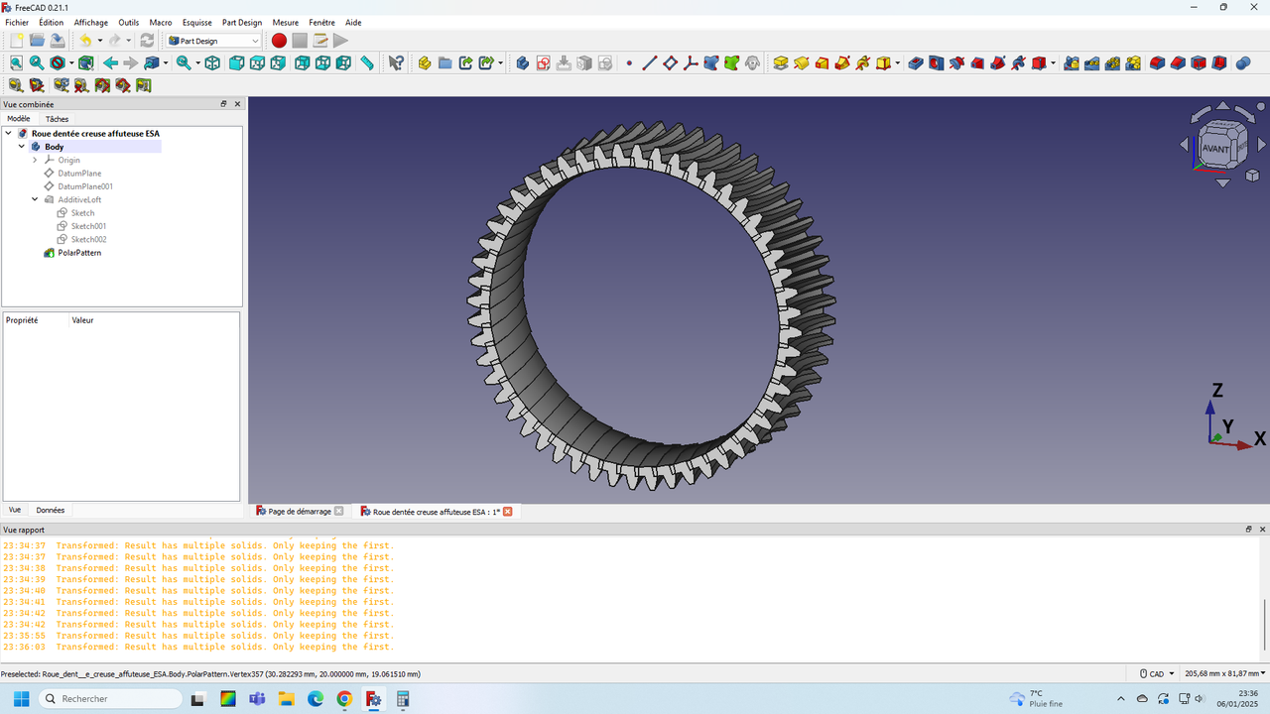Click the taskbar Rechercher search box

109,699
